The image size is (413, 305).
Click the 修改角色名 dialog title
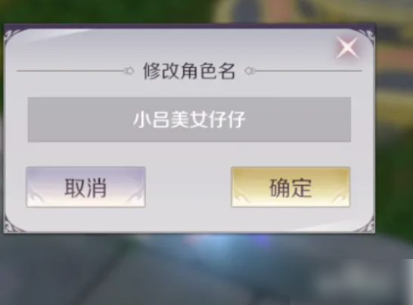(189, 71)
